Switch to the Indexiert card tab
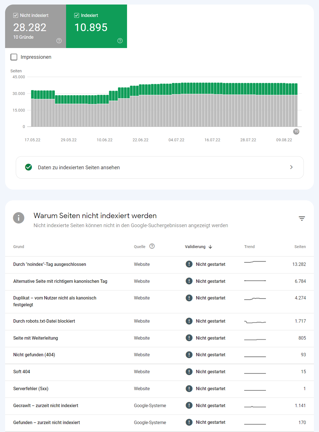Screen dimensions: 319x432 (x=96, y=26)
